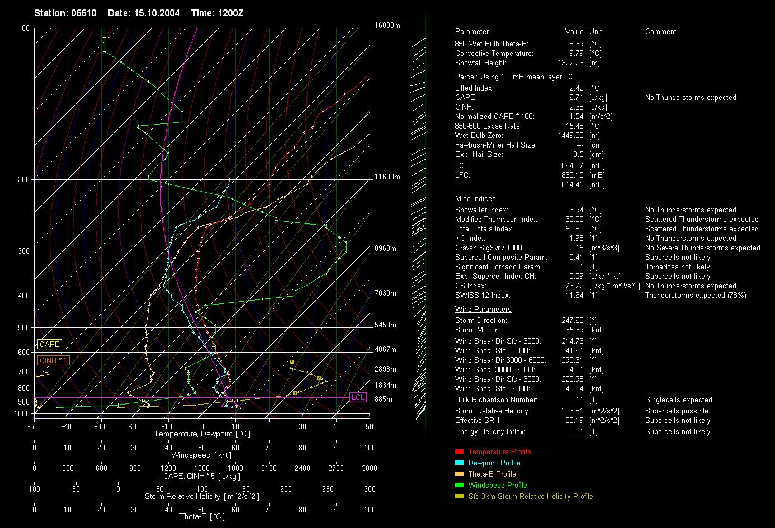Click the Unit column header
Image resolution: width=775 pixels, height=528 pixels.
coord(596,32)
